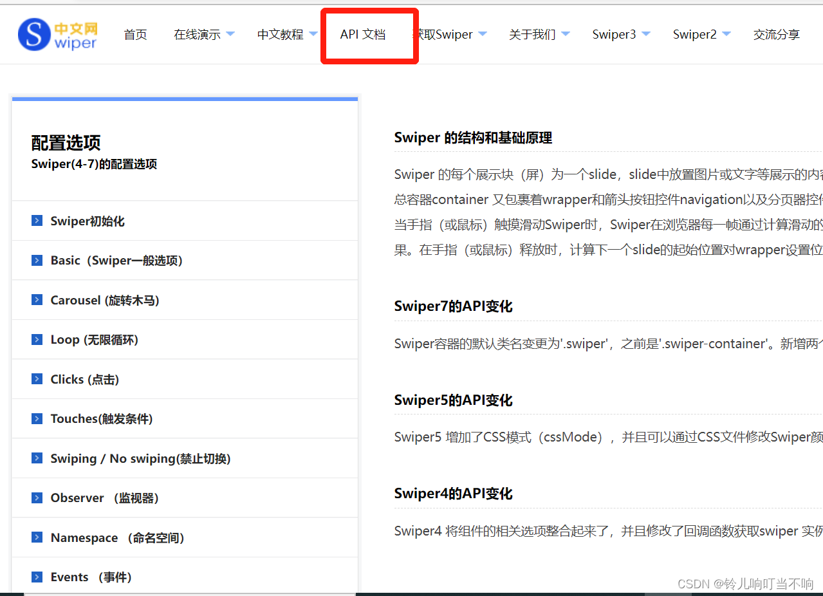The image size is (823, 596).
Task: Open the Swiper2 dropdown arrow
Action: [x=726, y=34]
